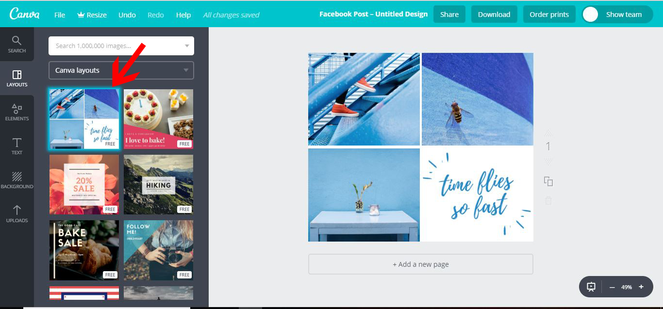Screen dimensions: 663x309
Task: Add a new page to the design
Action: [420, 264]
